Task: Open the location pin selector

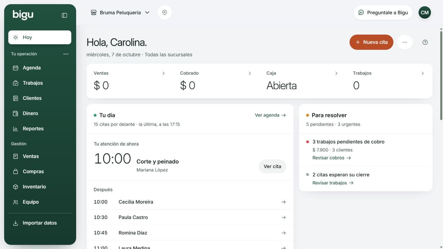Action: 165,12
